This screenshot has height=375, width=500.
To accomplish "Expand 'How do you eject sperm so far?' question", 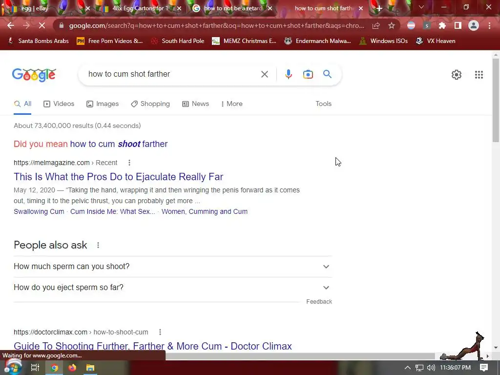I will pos(173,288).
